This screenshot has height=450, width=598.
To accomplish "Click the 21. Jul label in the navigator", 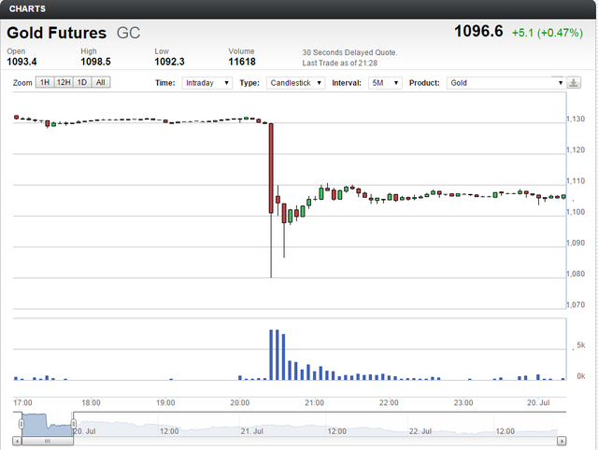I will (252, 431).
